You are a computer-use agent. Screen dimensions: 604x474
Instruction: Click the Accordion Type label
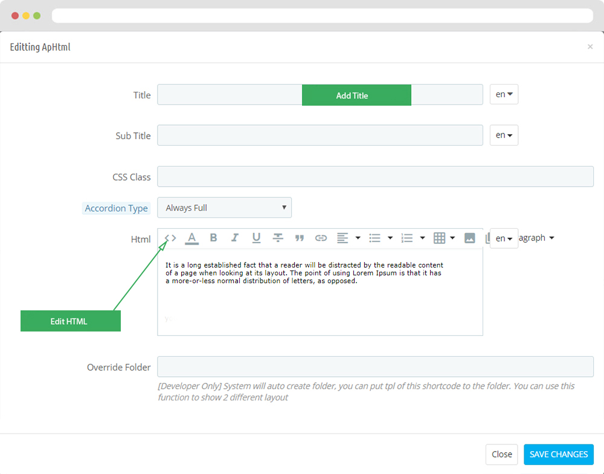(117, 208)
